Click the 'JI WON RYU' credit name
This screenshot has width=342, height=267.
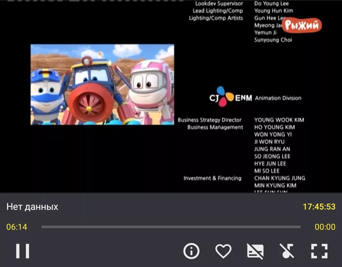269,142
